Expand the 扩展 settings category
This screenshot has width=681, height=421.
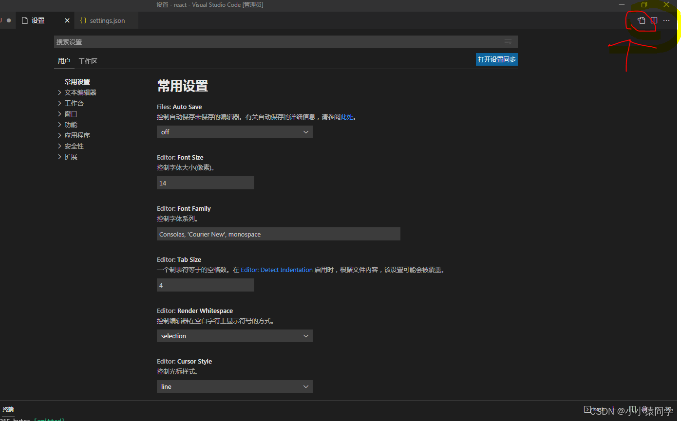(x=71, y=157)
